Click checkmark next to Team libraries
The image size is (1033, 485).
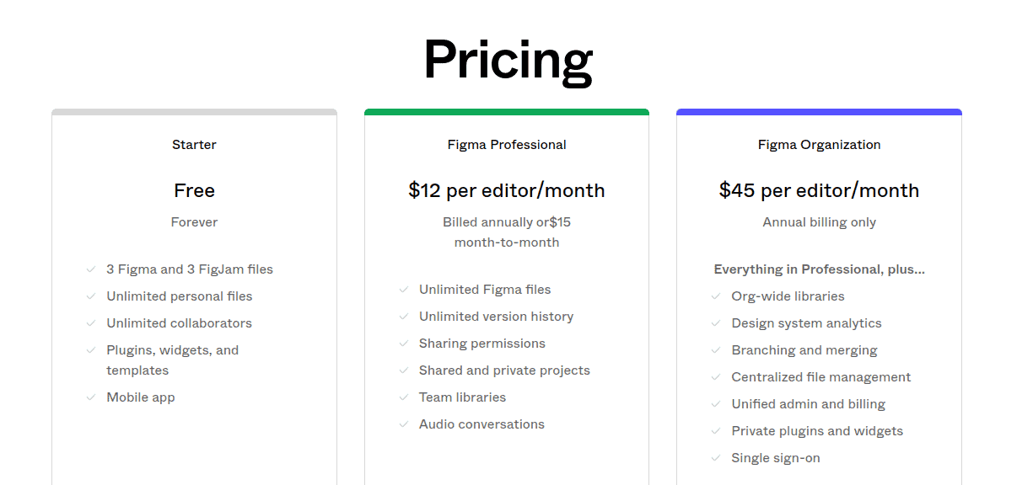click(x=404, y=397)
